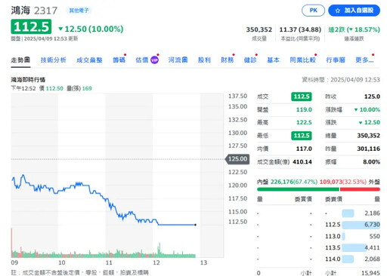
Task: Select the 河流圖 tab
Action: point(178,60)
